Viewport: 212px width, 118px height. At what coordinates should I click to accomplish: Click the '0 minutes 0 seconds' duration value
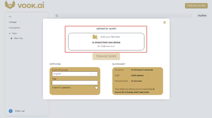coord(142,70)
